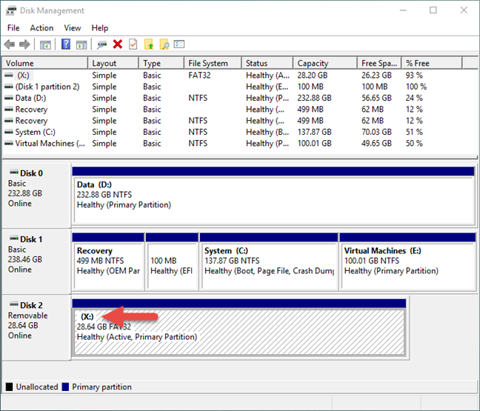Image resolution: width=480 pixels, height=411 pixels.
Task: Open the view settings checklist icon
Action: [x=179, y=44]
